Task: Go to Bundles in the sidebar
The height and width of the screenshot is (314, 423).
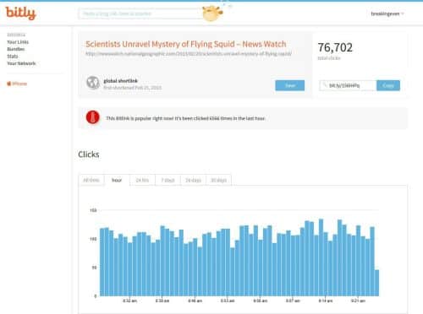Action: [16, 49]
